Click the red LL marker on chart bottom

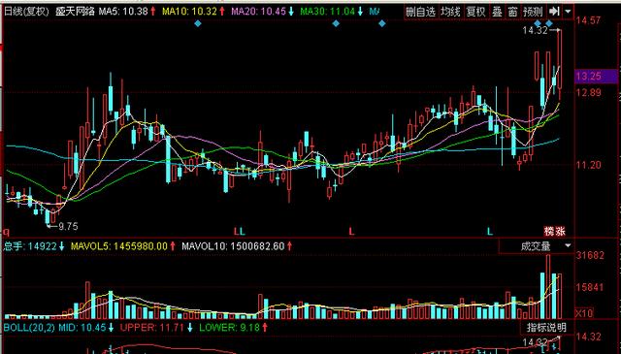[240, 231]
